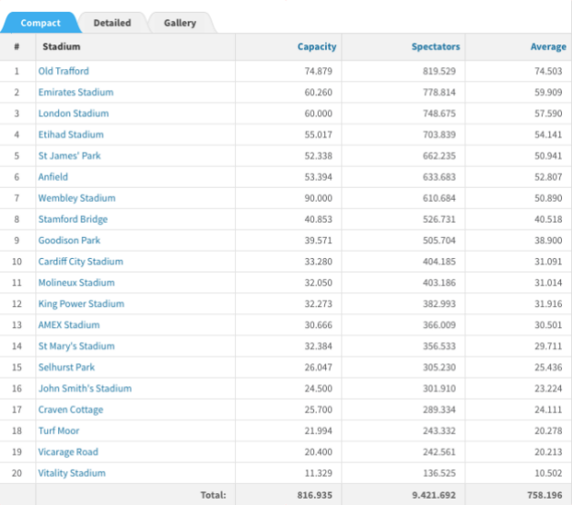This screenshot has height=505, width=572.
Task: Select AMEX Stadium spectators 366.009
Action: pyautogui.click(x=439, y=325)
